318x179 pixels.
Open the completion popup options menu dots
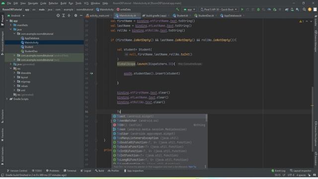pos(205,167)
